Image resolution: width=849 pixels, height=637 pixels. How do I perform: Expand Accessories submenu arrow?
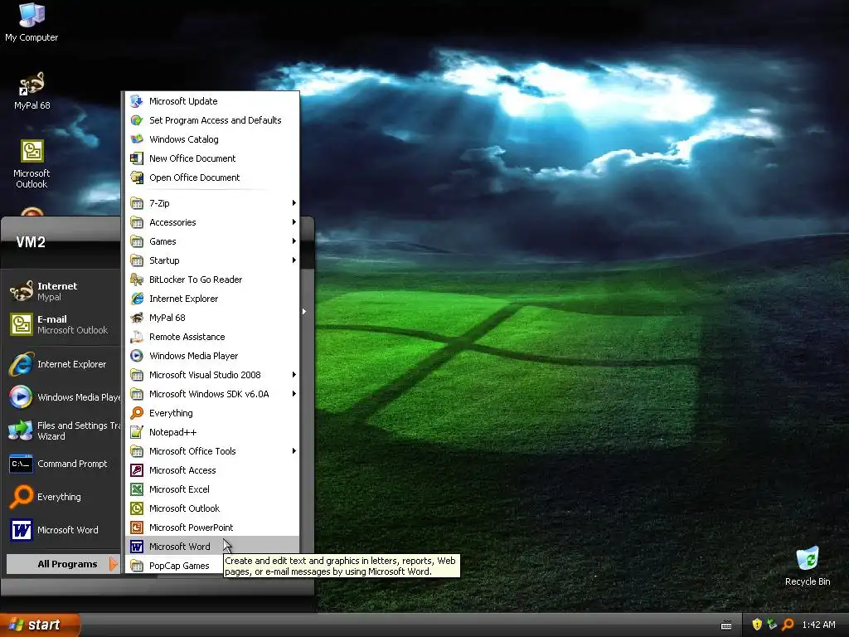(x=294, y=222)
